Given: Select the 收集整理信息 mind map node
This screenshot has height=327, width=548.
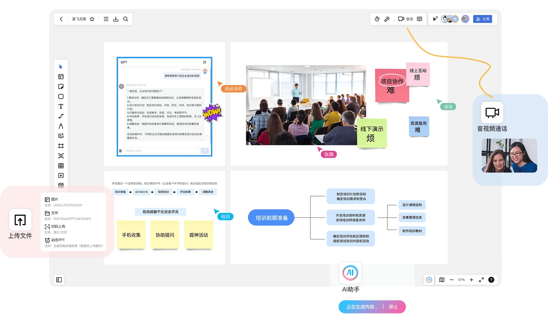Looking at the screenshot, I should point(412,218).
